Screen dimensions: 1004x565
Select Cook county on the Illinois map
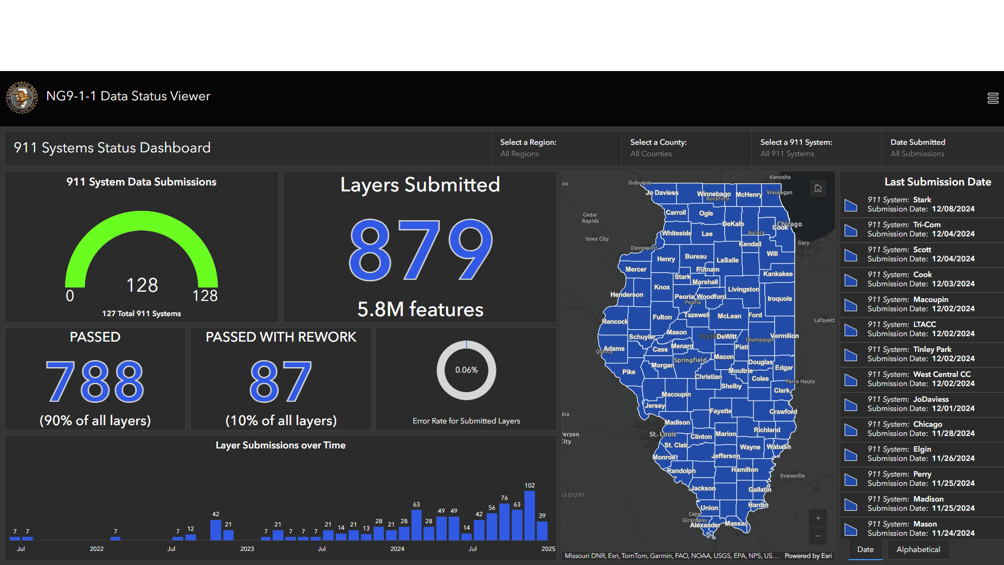click(x=781, y=228)
